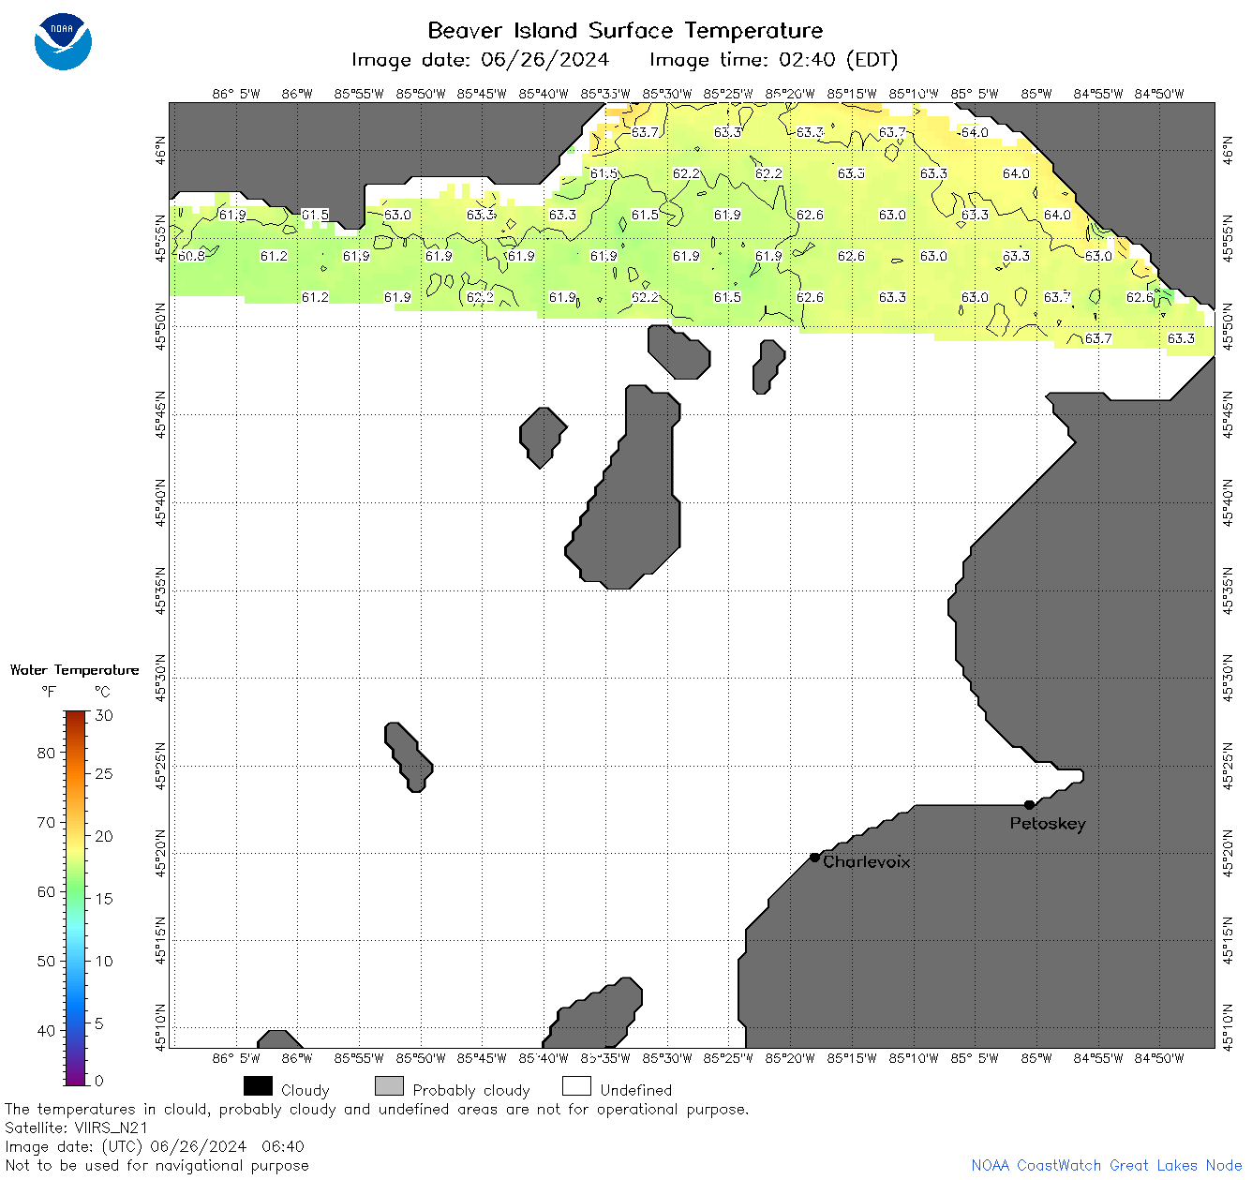
Task: Click the °C unit label on legend
Action: [102, 692]
